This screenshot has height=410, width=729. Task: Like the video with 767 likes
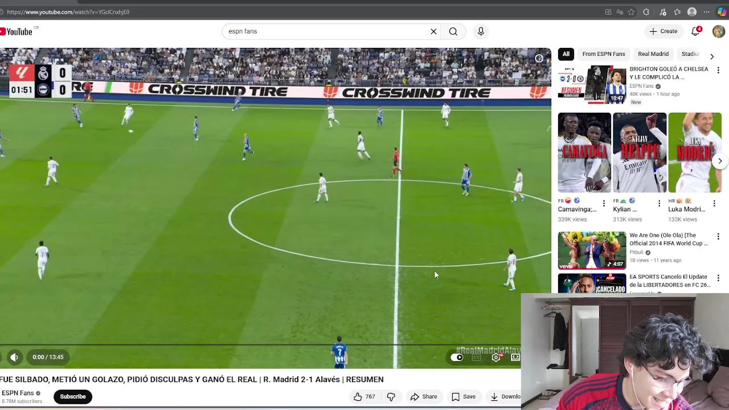point(364,397)
